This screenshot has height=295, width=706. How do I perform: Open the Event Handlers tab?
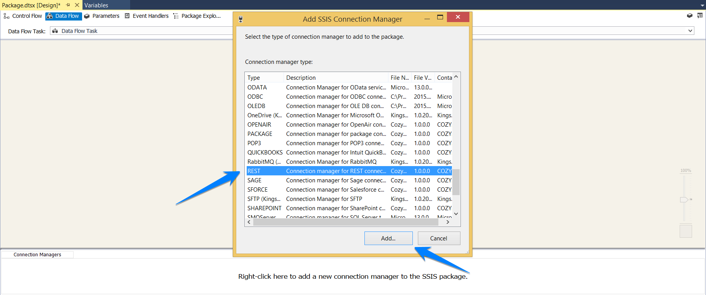click(146, 16)
